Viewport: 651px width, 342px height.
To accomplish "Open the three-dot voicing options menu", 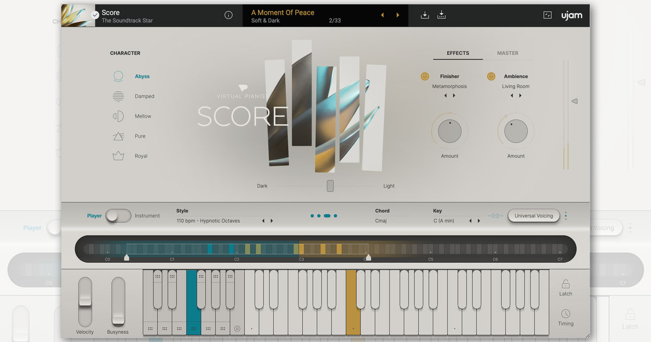I will (x=566, y=216).
